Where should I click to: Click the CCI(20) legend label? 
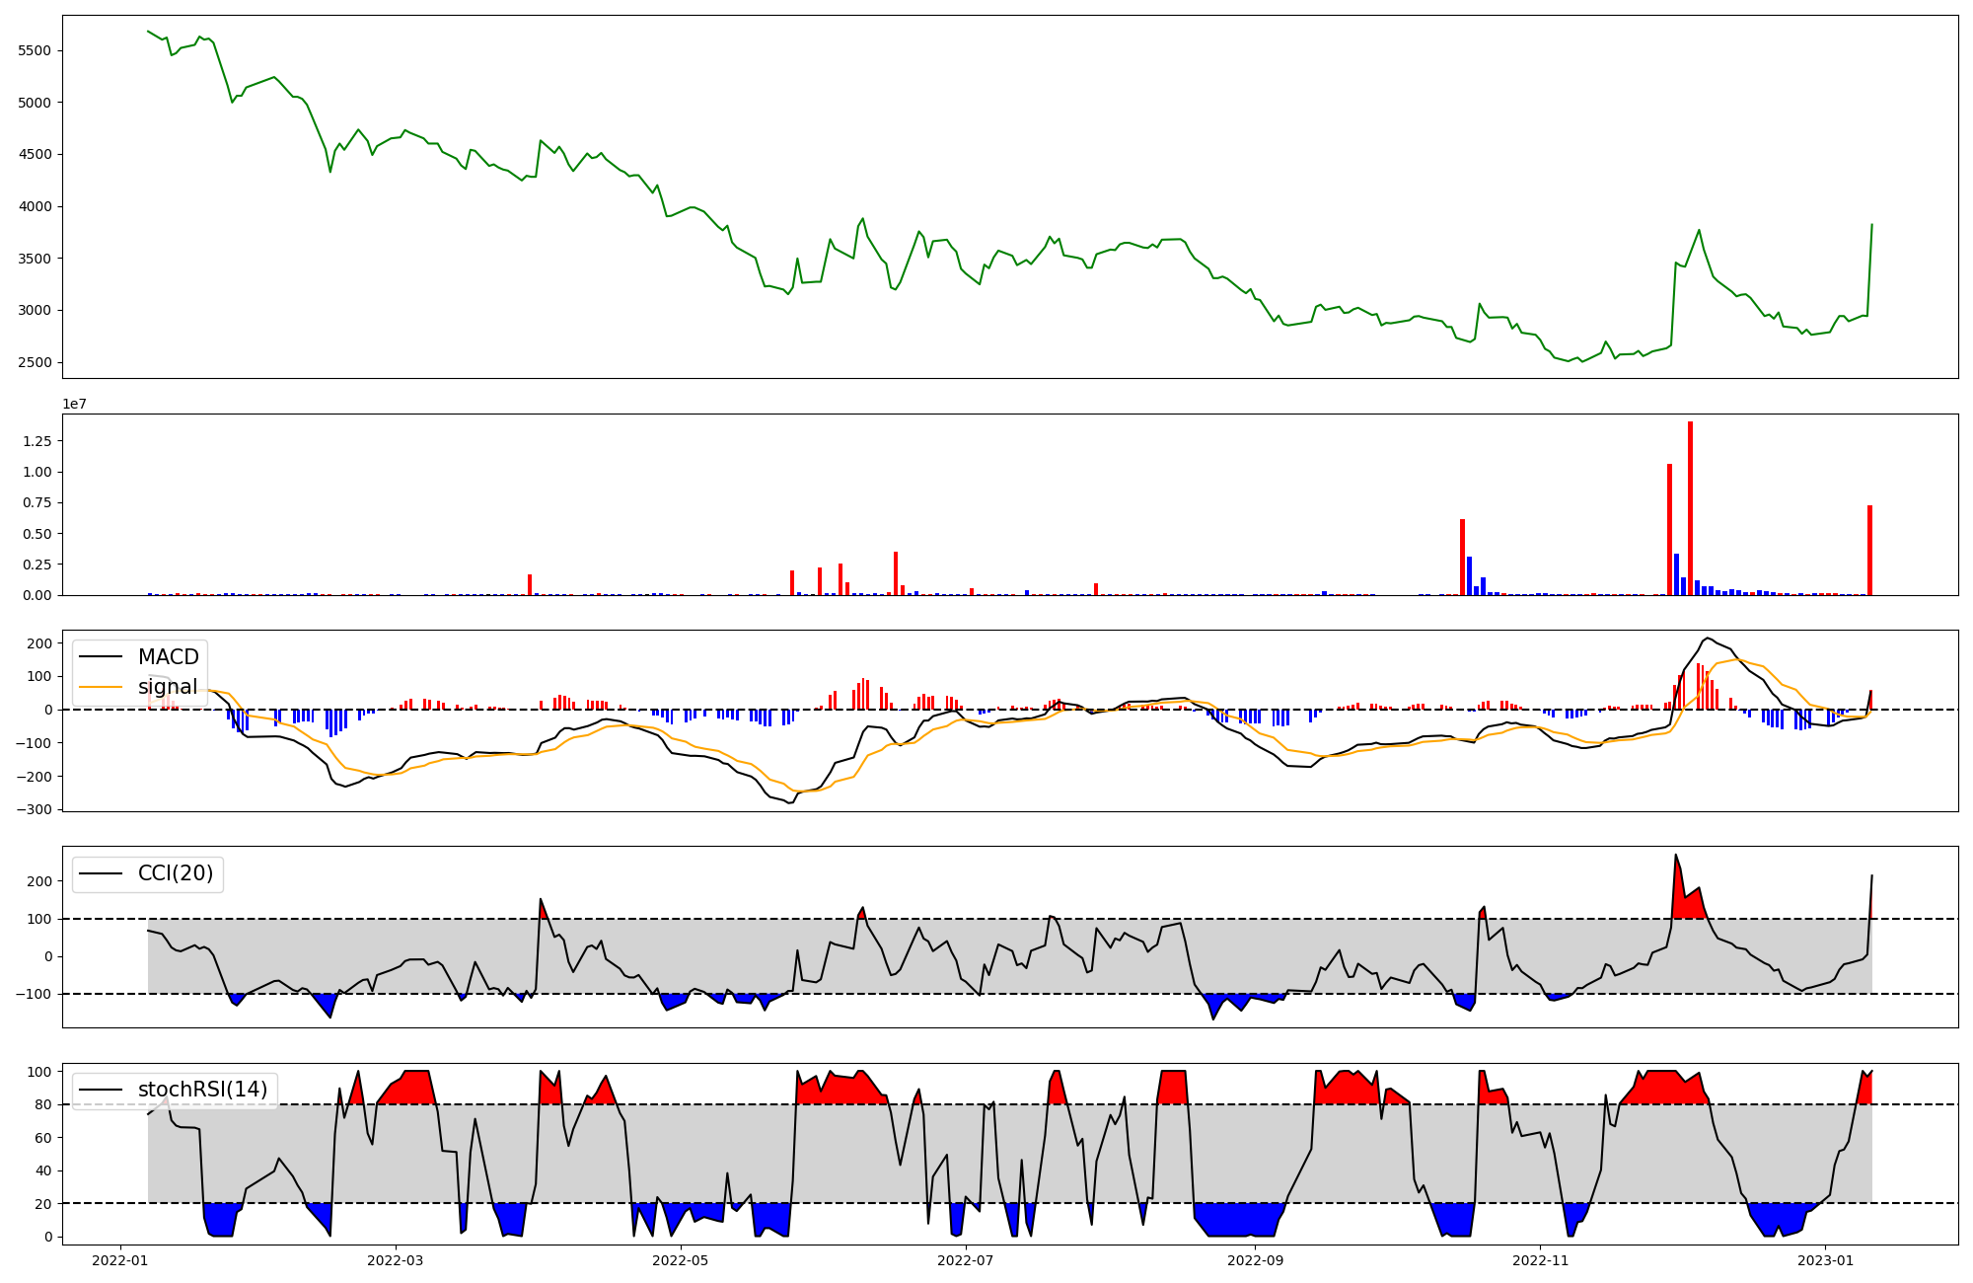[175, 873]
